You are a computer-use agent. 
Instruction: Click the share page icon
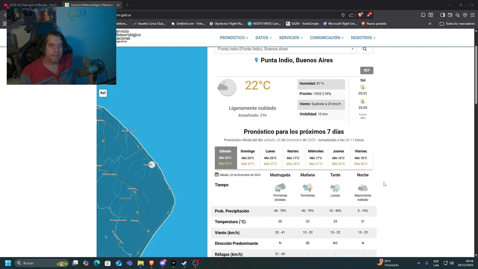click(351, 15)
